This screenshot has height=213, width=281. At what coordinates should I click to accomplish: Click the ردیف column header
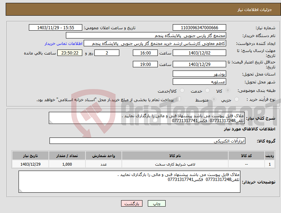[270, 156]
